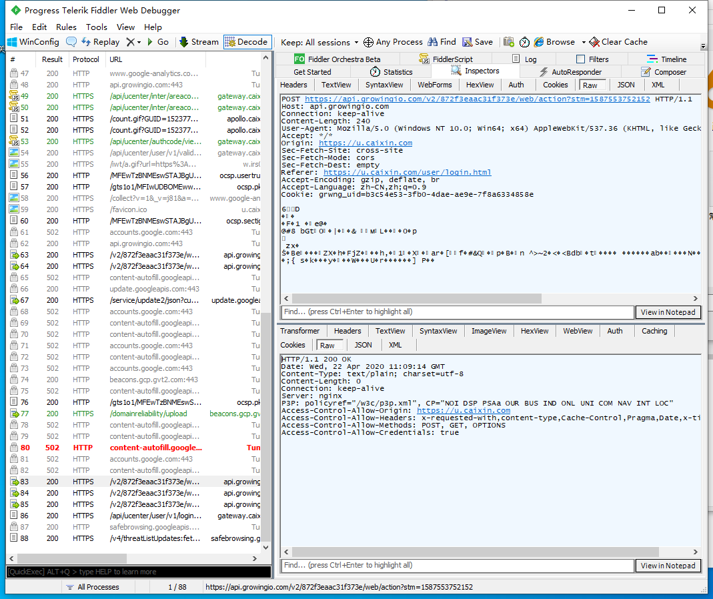Click Access-Control-Allow-Origin caixin link
Image resolution: width=713 pixels, height=599 pixels.
click(464, 410)
